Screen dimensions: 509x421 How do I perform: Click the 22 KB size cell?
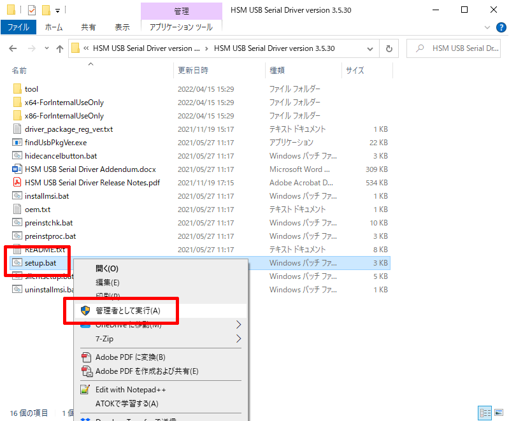pyautogui.click(x=378, y=142)
